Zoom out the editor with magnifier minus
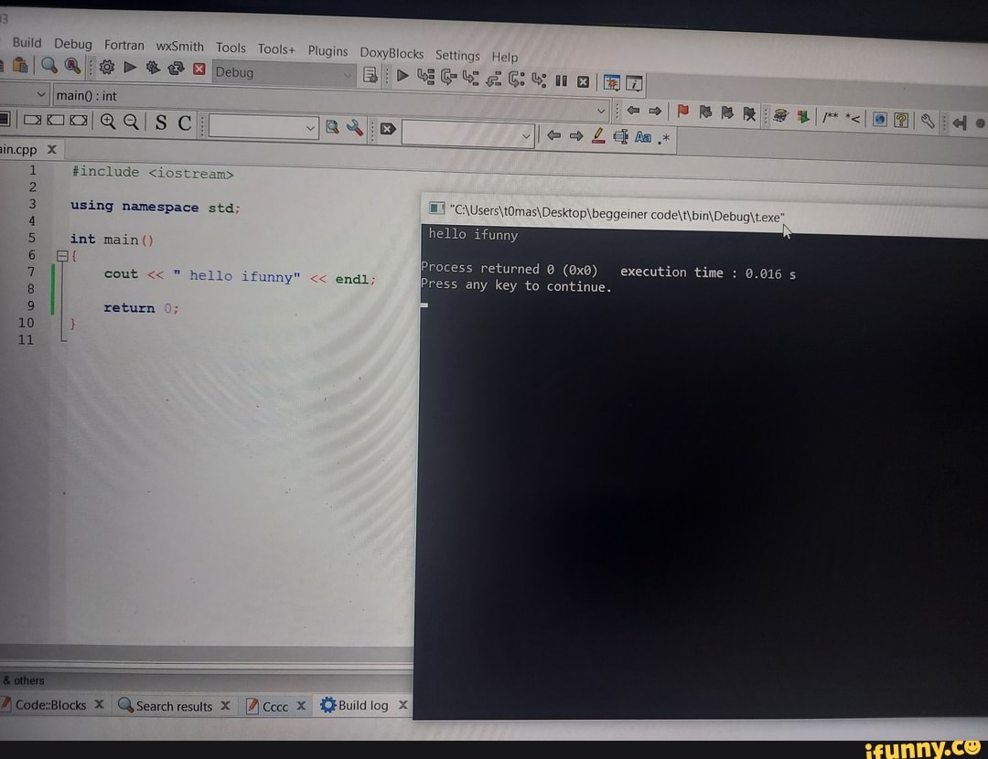 point(131,122)
